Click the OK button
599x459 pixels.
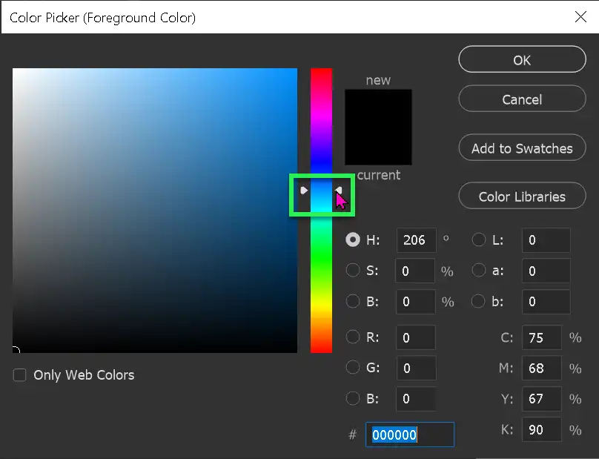pos(522,59)
